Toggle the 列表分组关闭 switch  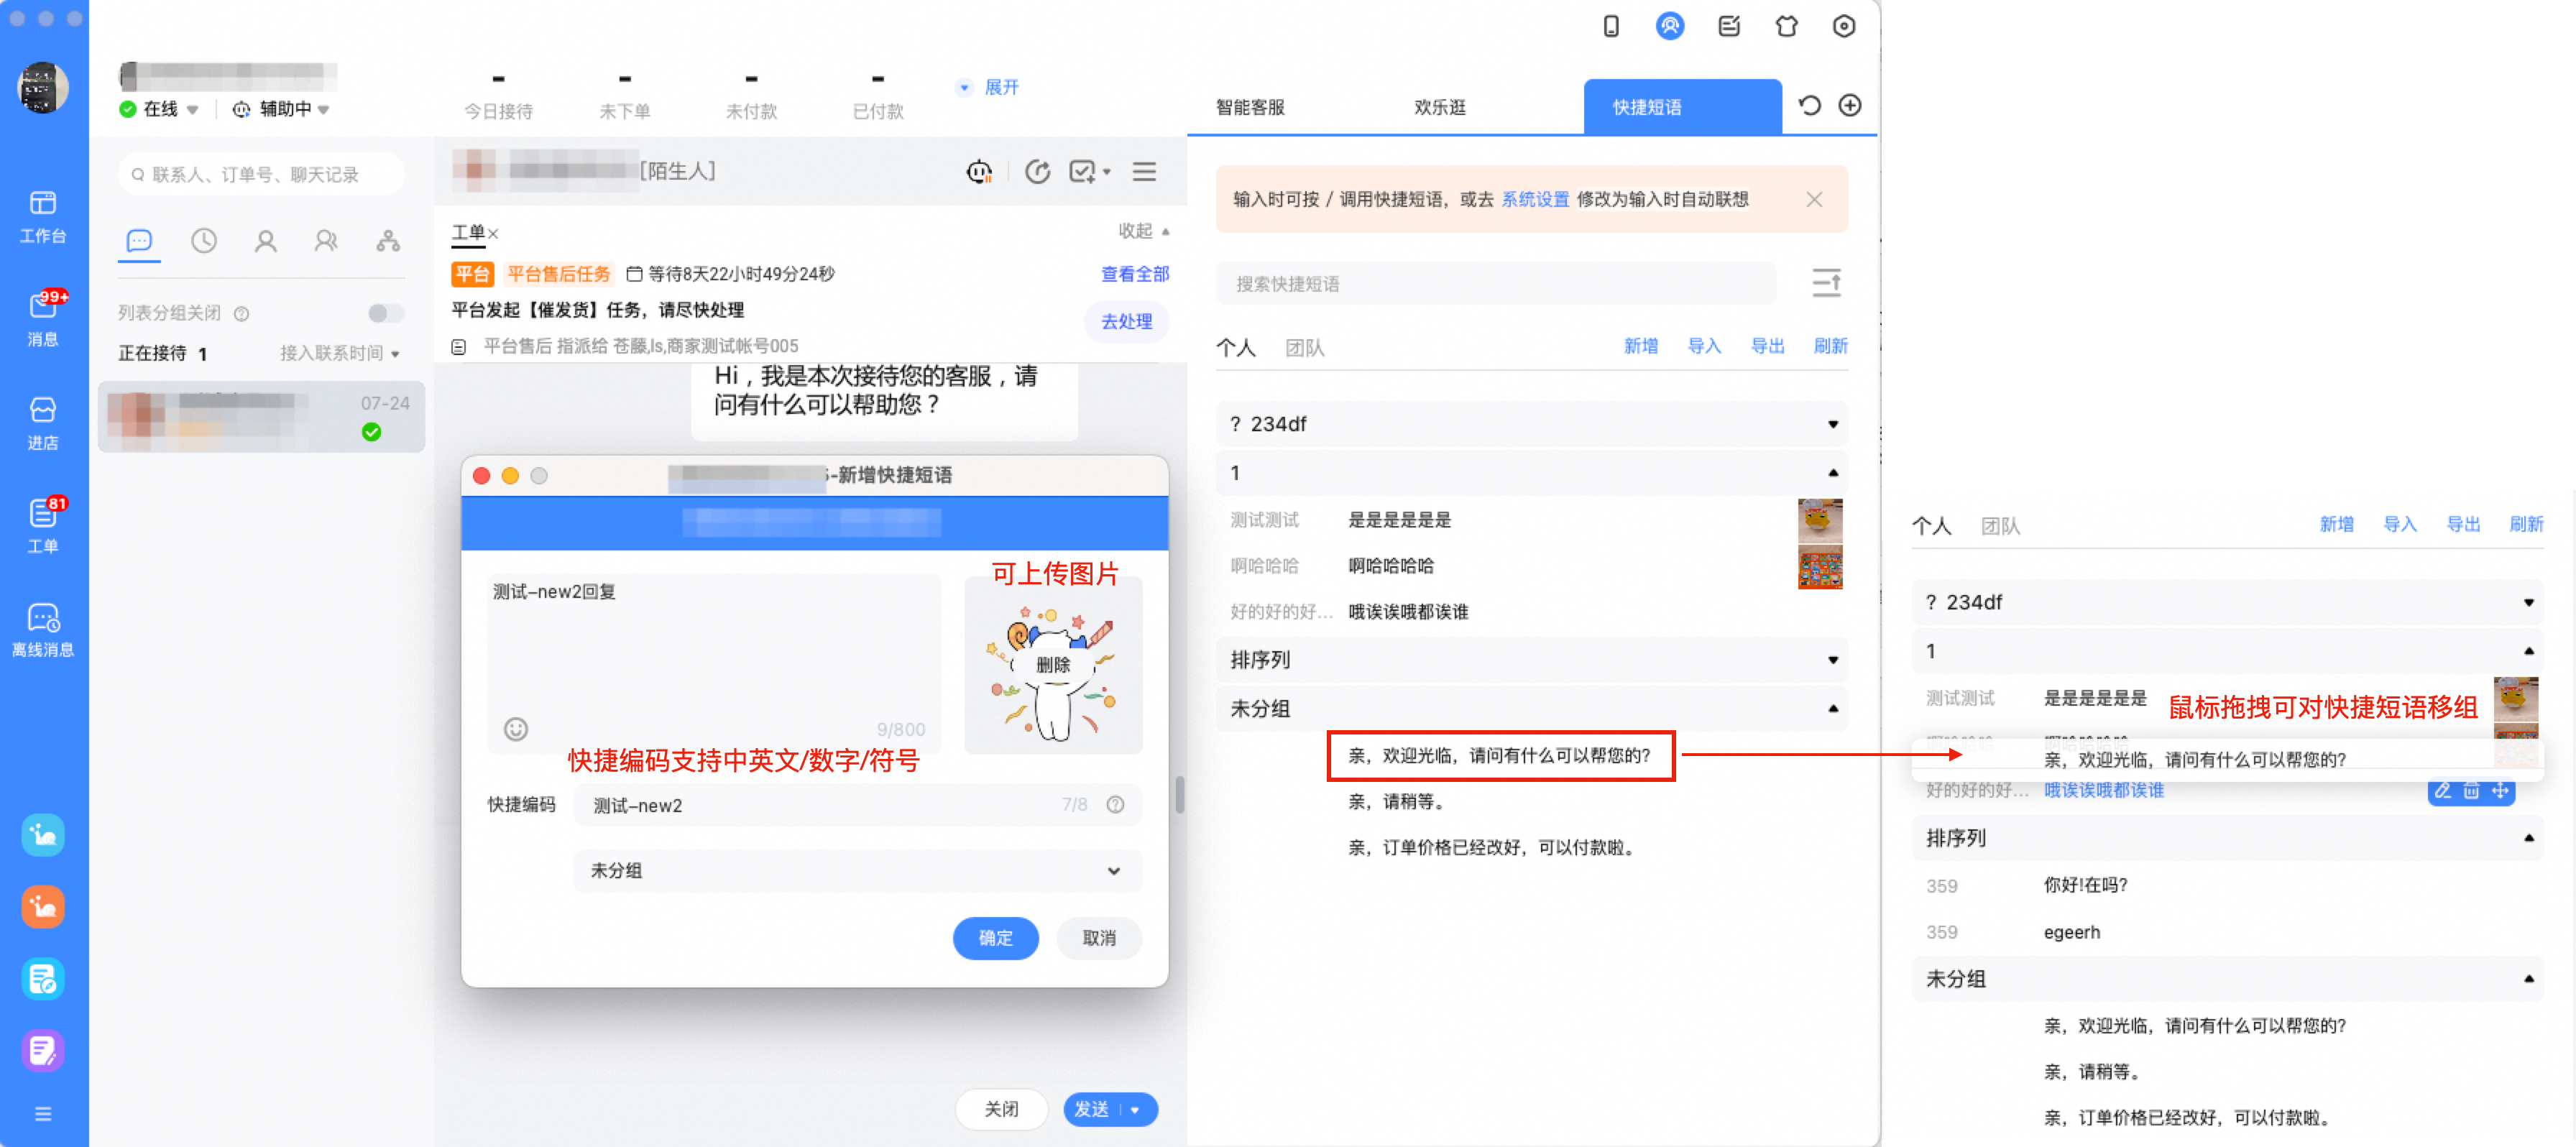coord(386,313)
